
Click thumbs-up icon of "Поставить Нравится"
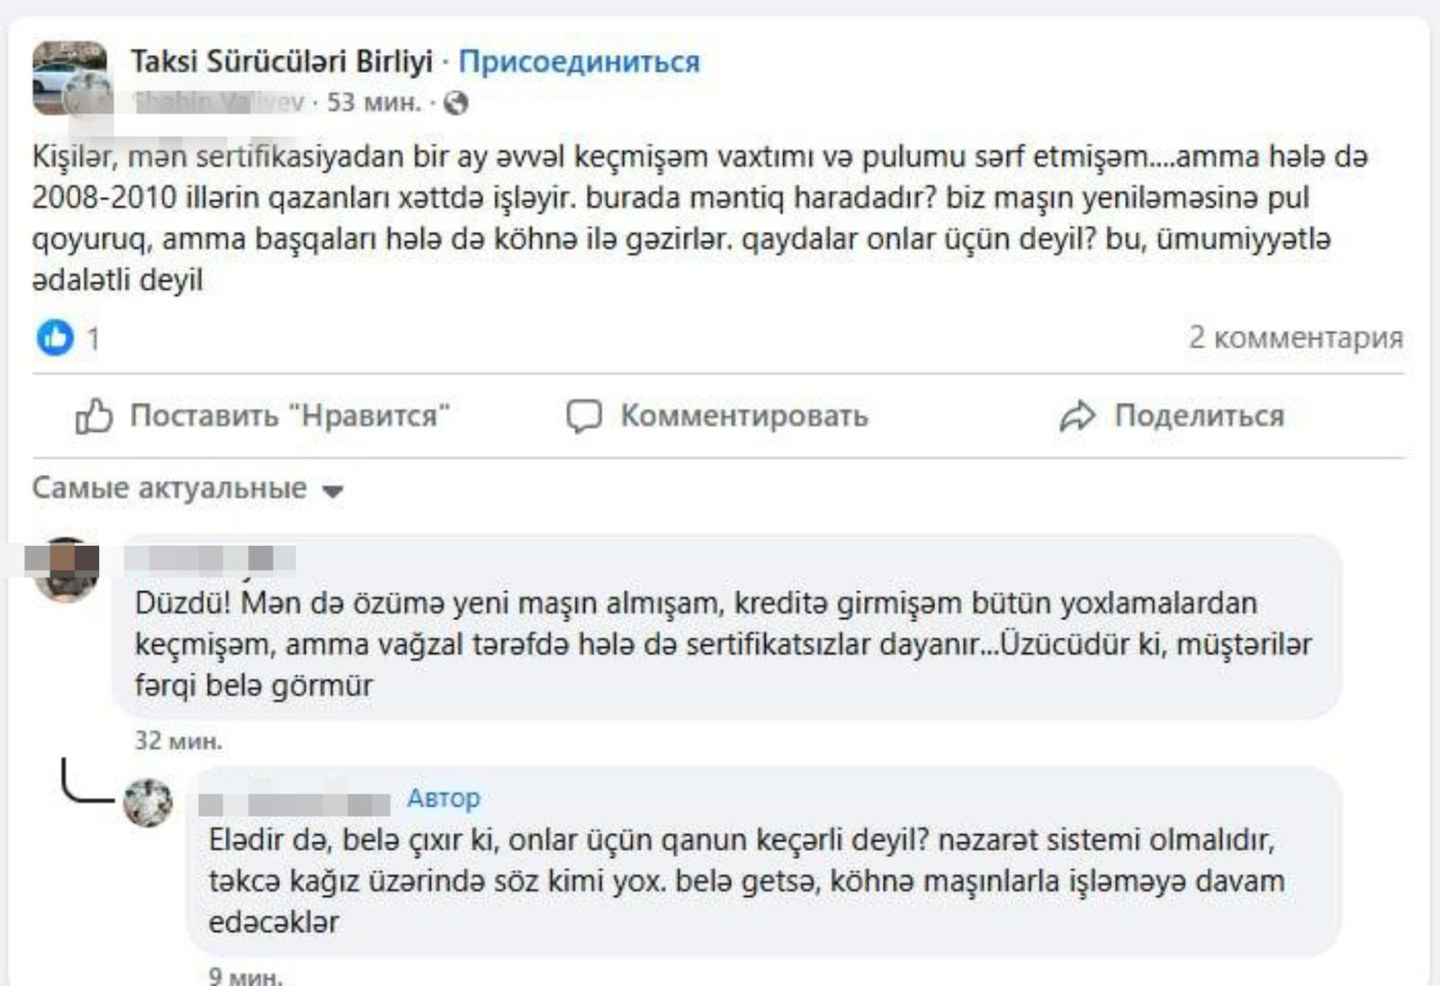(94, 417)
